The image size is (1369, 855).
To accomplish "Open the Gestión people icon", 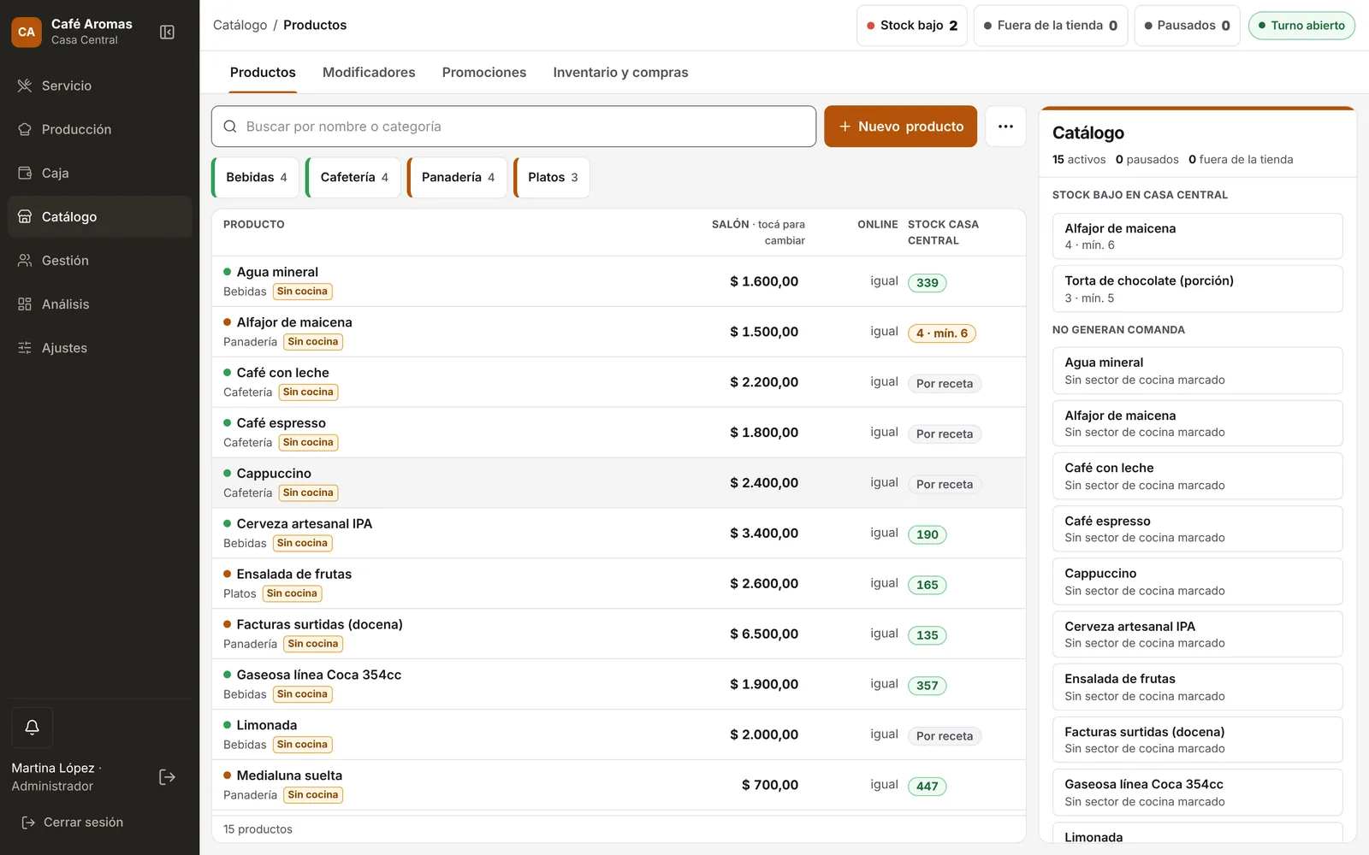I will click(25, 260).
